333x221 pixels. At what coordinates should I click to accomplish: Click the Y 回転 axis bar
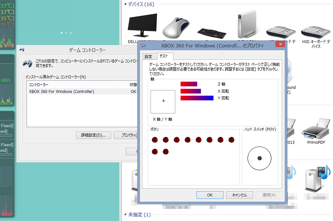(x=197, y=98)
